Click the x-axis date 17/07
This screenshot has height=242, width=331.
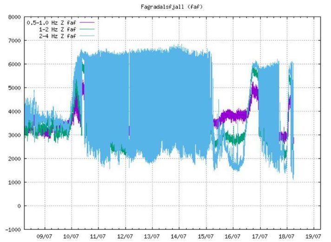tap(260, 236)
